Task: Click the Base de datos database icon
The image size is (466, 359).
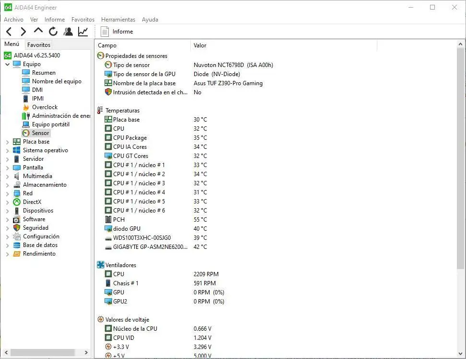Action: pyautogui.click(x=17, y=245)
